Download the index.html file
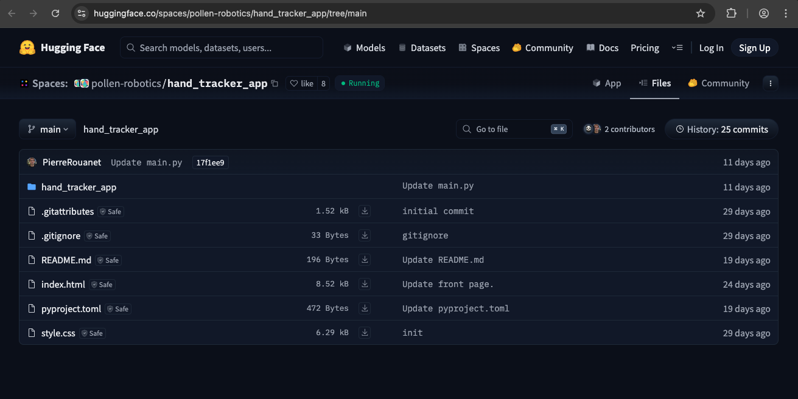Image resolution: width=798 pixels, height=399 pixels. [365, 284]
